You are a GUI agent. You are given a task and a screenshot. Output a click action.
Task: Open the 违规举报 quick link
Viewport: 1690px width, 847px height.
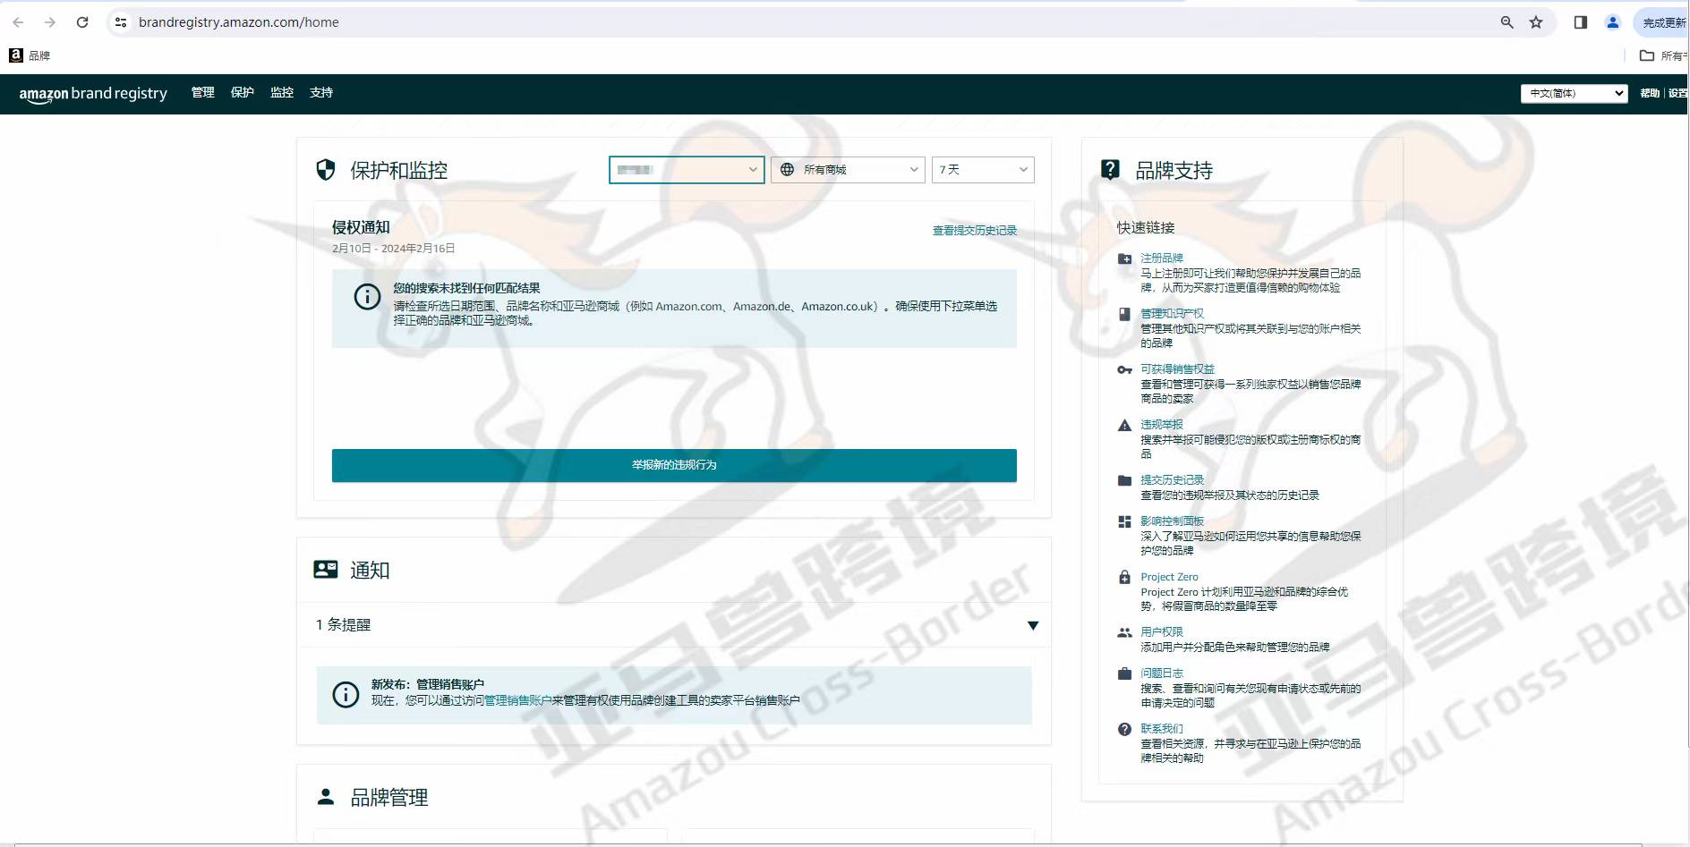tap(1162, 425)
